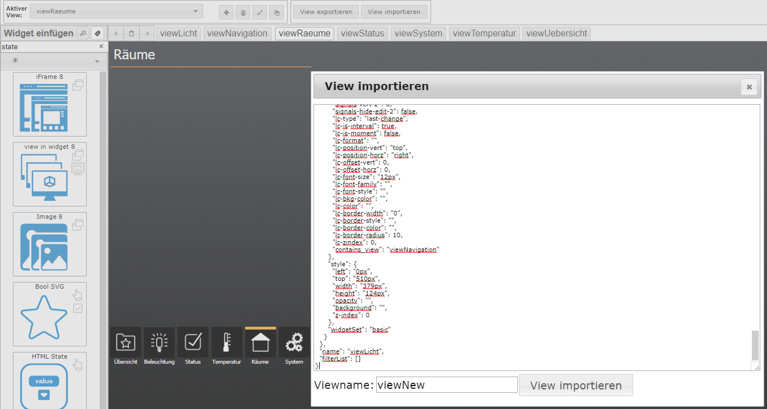Viewport: 767px width, 409px height.
Task: Click the delete view trash icon
Action: pos(242,12)
